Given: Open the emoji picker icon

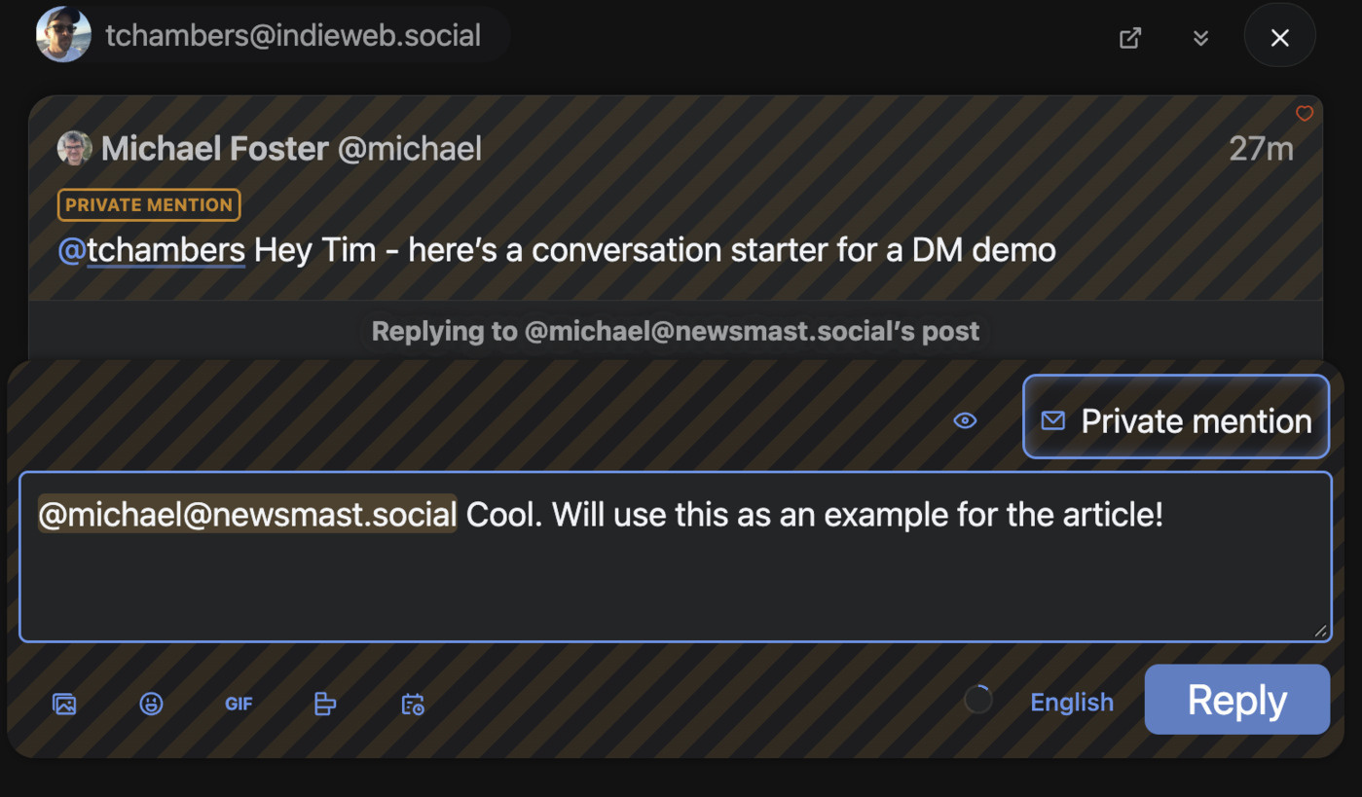Looking at the screenshot, I should click(151, 704).
